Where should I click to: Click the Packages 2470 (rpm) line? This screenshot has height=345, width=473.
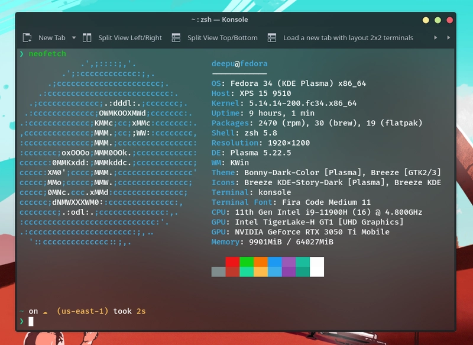(x=317, y=123)
